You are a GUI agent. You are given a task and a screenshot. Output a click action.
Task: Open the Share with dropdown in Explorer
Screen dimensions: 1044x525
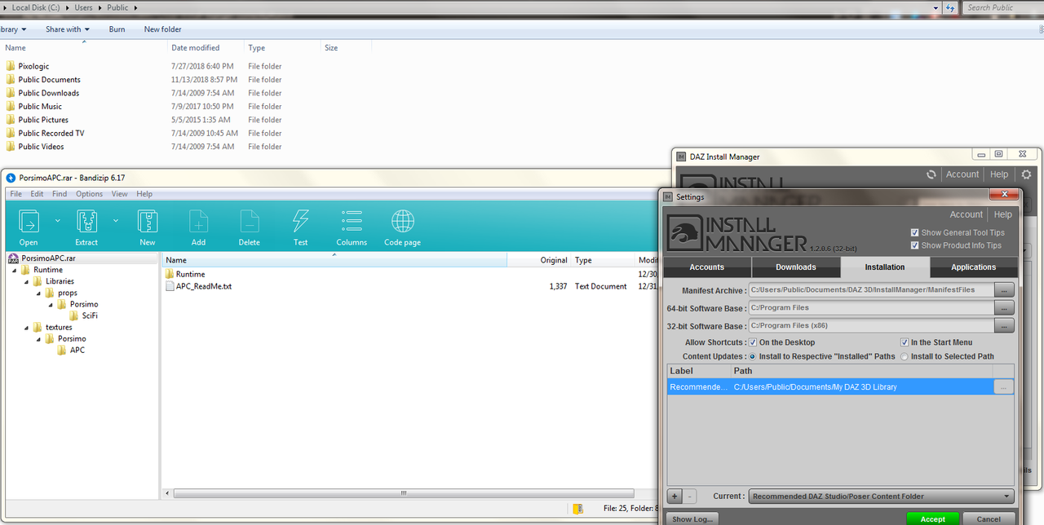(x=68, y=29)
